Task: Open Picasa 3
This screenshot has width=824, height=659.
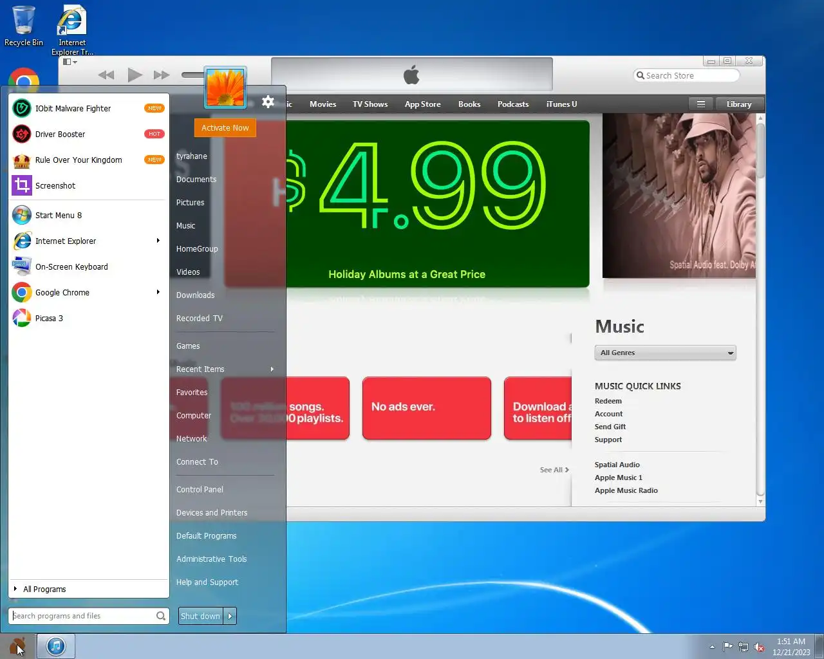Action: 88,318
